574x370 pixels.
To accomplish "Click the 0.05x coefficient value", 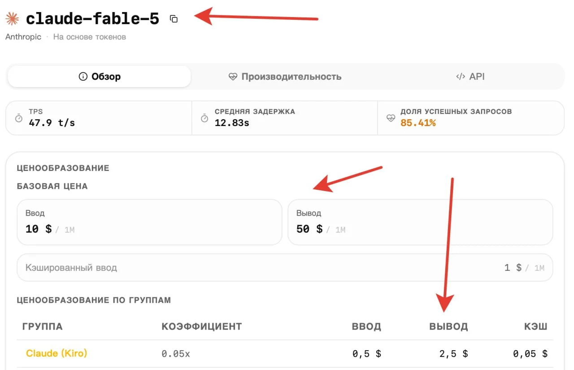I will 176,354.
